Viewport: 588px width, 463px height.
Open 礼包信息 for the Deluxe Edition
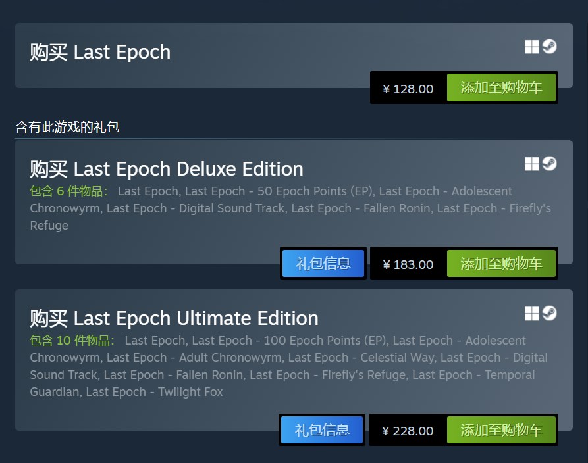323,264
